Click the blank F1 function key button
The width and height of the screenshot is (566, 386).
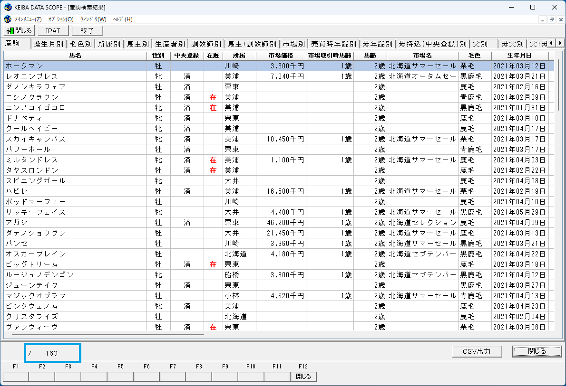[x=16, y=377]
